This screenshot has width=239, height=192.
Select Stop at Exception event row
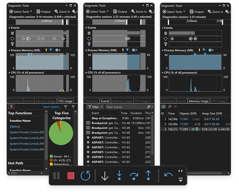point(118,118)
